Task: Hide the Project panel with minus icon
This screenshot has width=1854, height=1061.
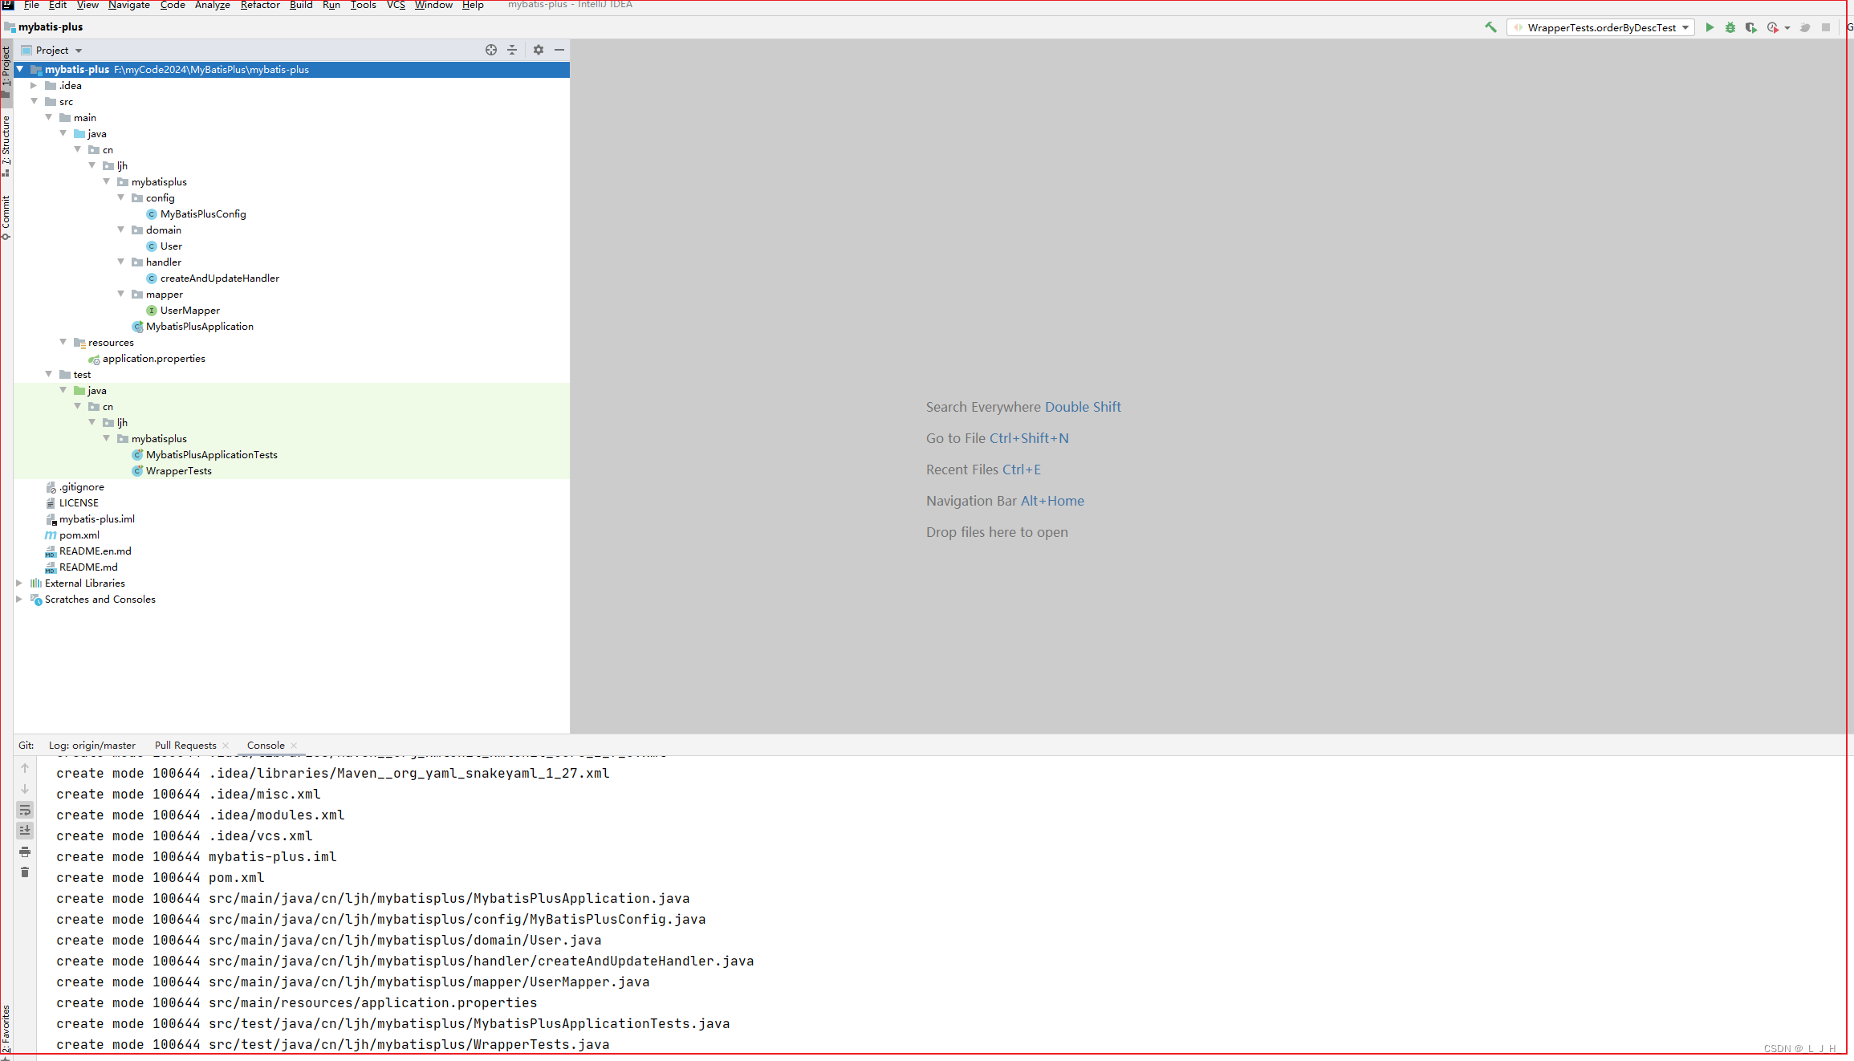Action: (x=559, y=50)
